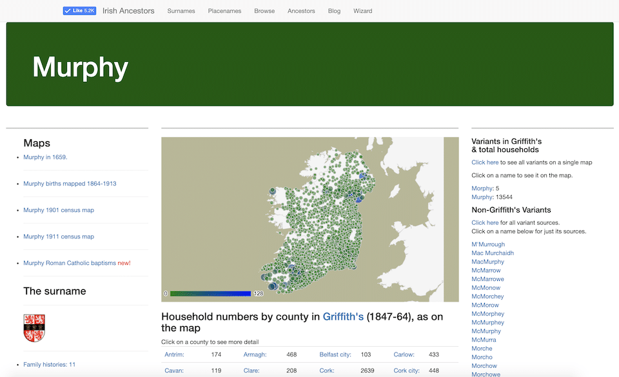Open Murphy 1911 census map

coord(59,237)
